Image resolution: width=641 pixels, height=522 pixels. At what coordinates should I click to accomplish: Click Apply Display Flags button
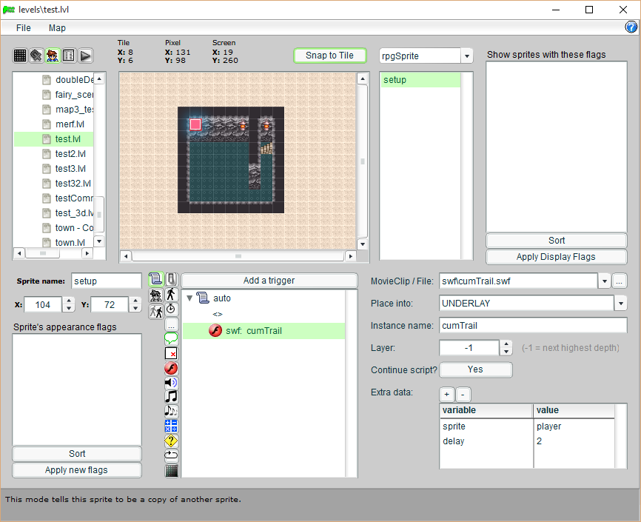[x=556, y=257]
